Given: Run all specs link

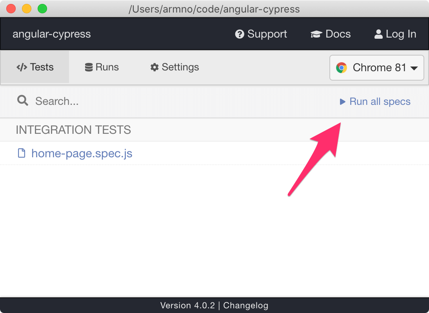Looking at the screenshot, I should (375, 101).
